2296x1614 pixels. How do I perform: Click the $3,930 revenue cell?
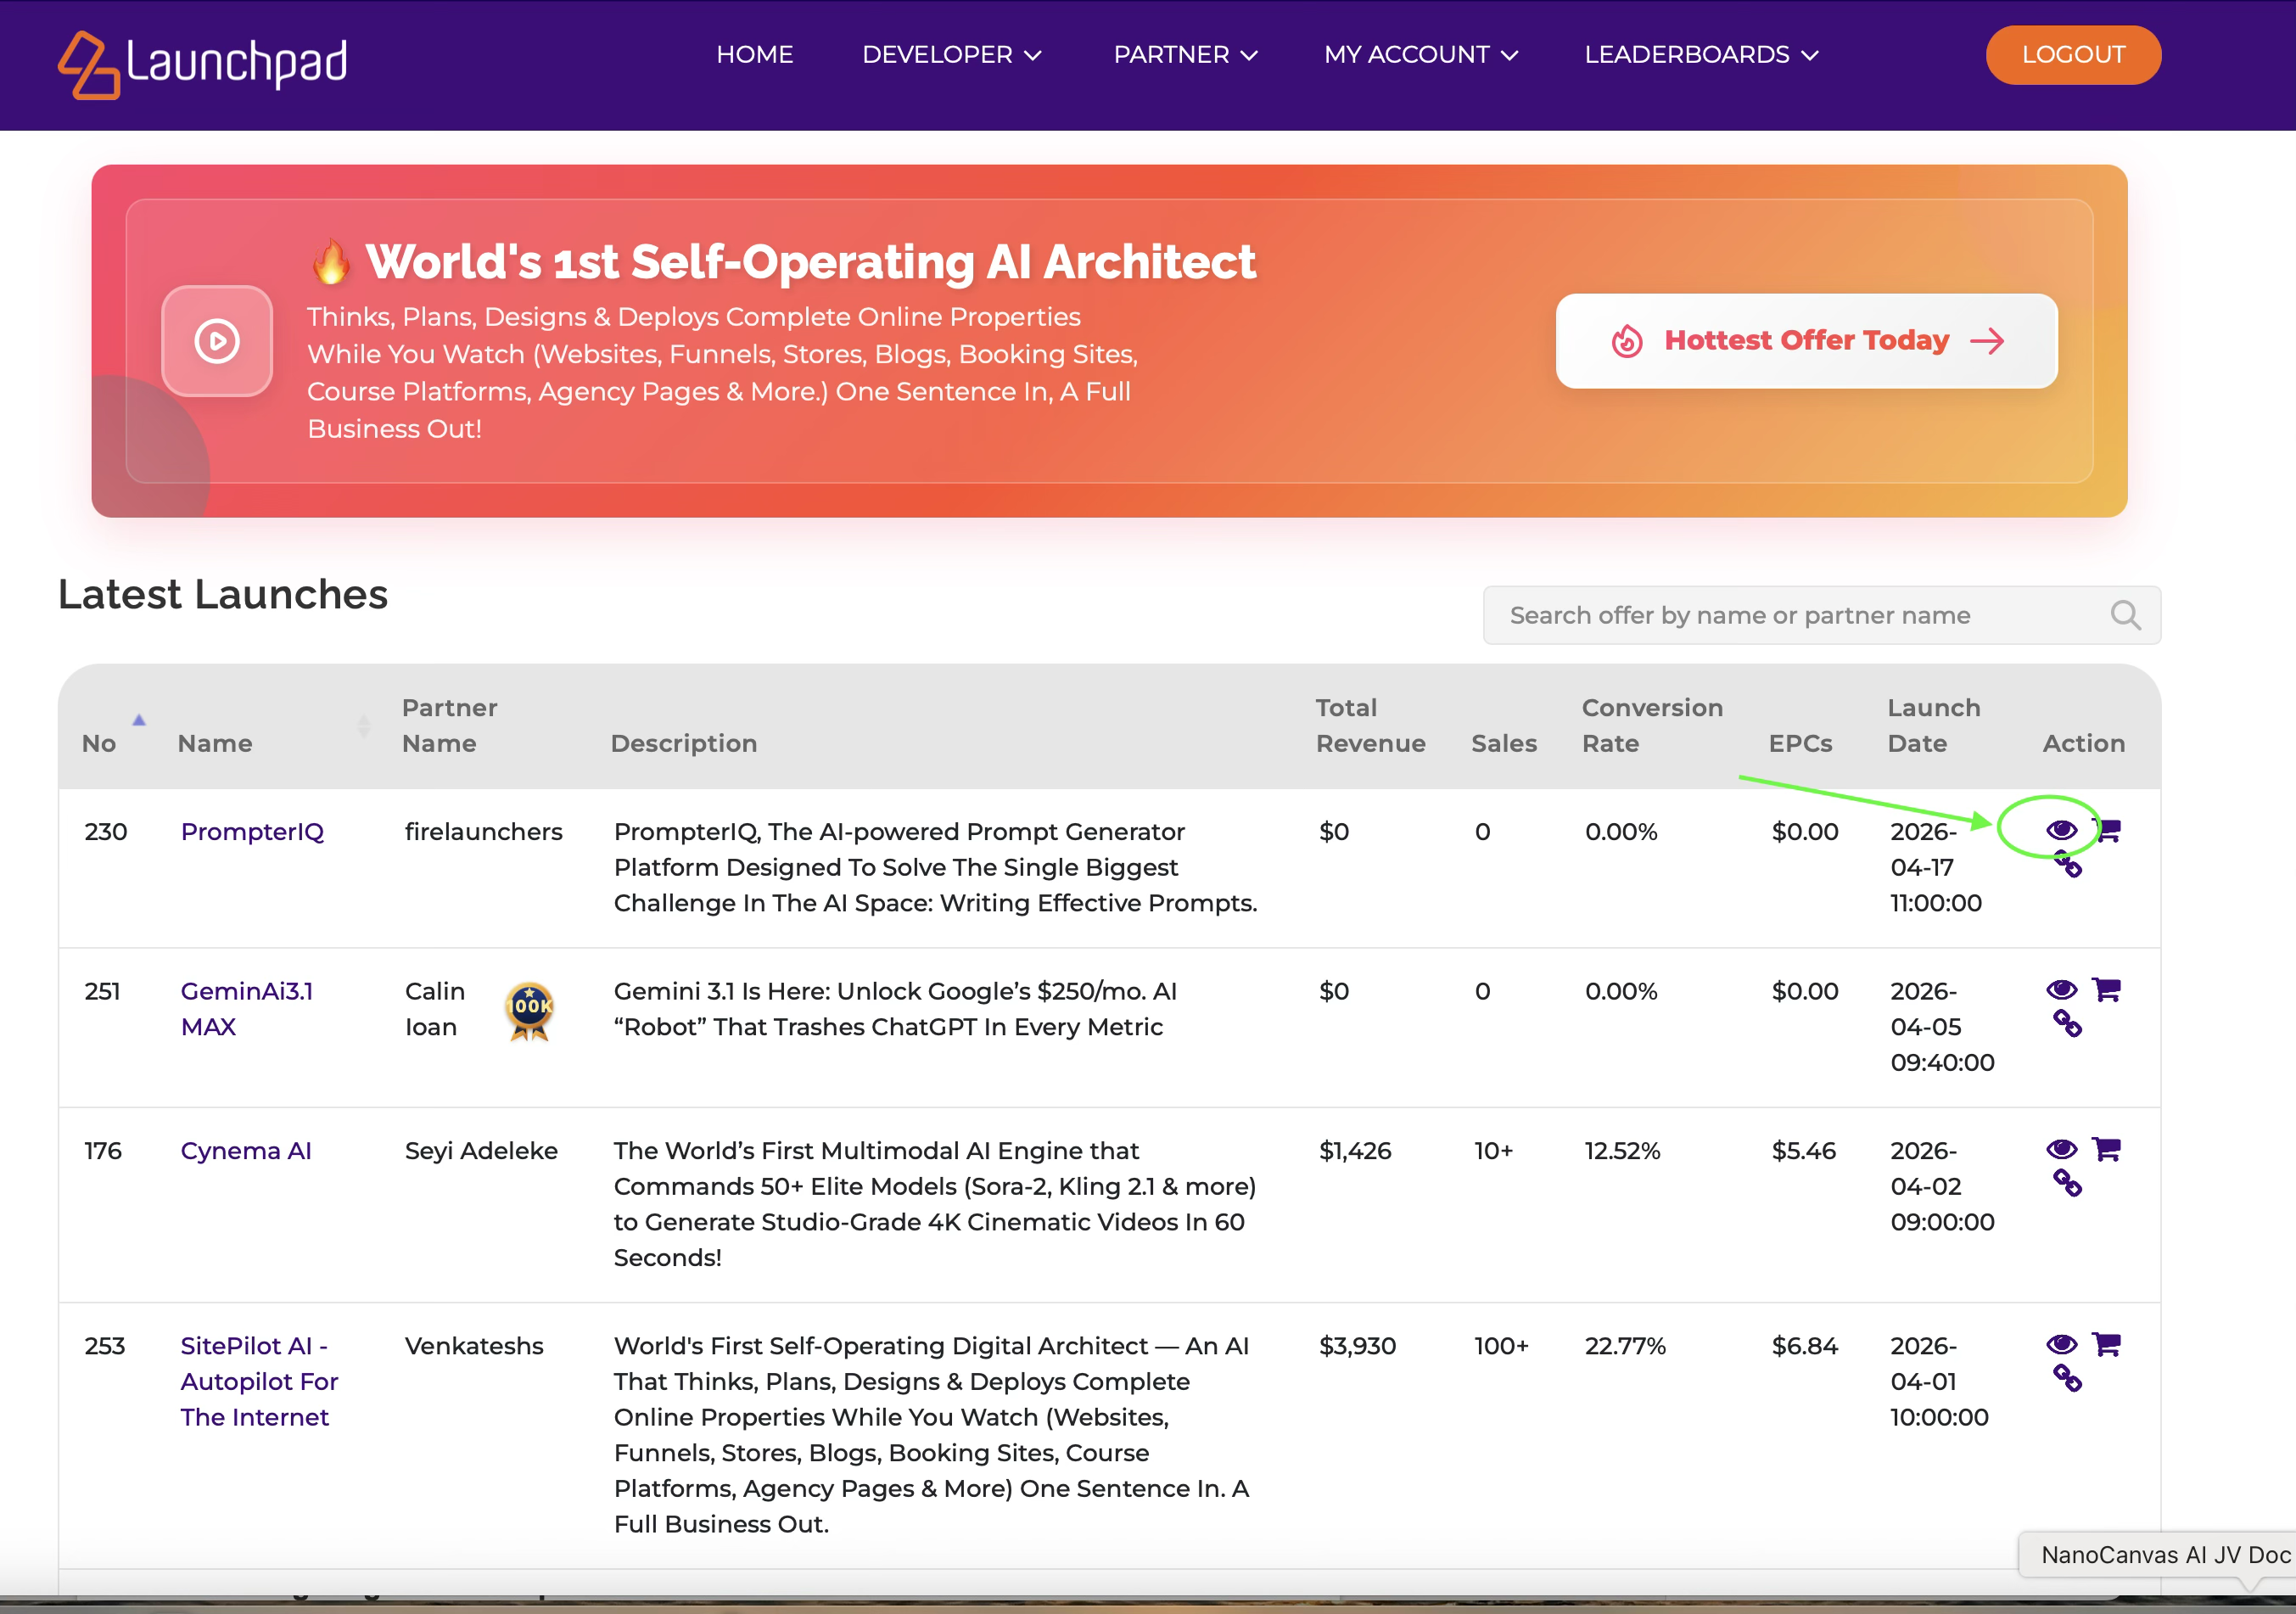coord(1357,1346)
